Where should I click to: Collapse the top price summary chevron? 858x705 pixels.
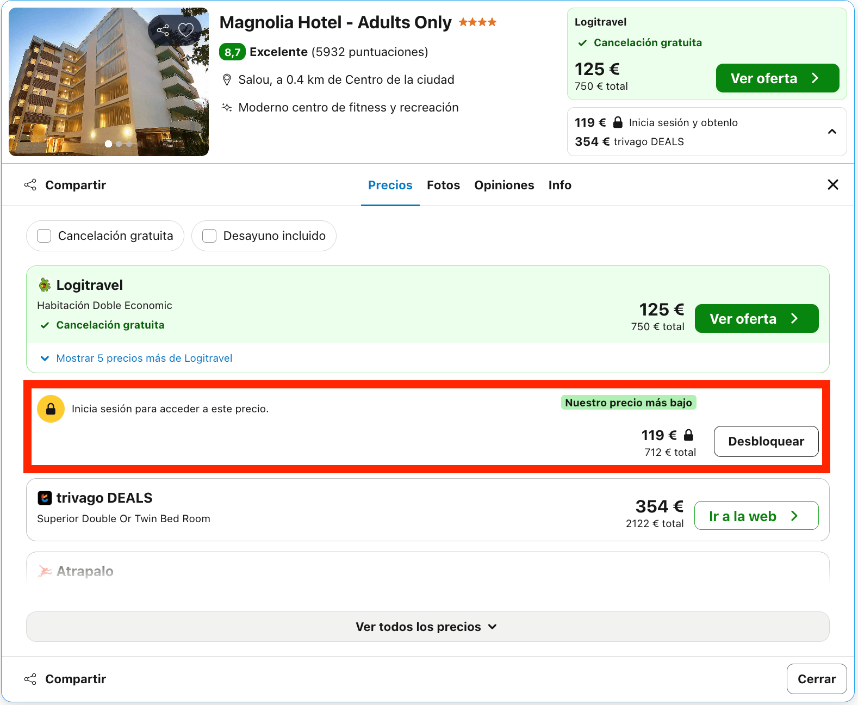coord(832,132)
